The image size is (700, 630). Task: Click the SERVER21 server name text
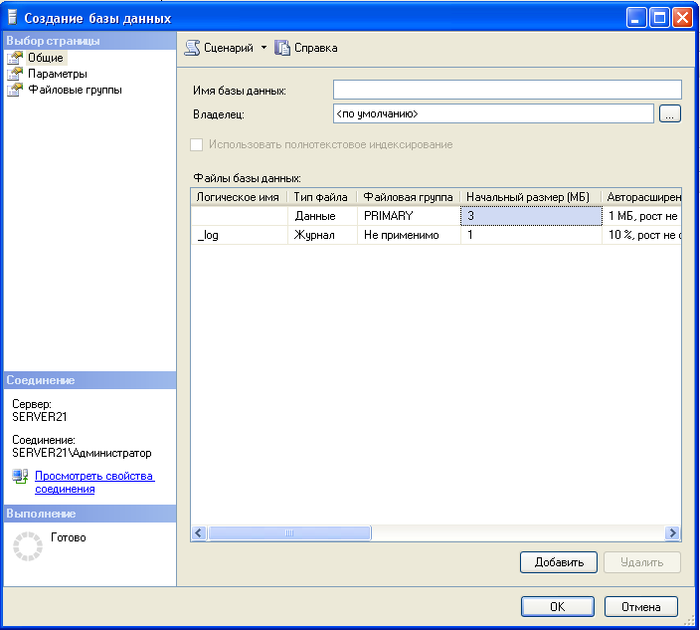40,417
